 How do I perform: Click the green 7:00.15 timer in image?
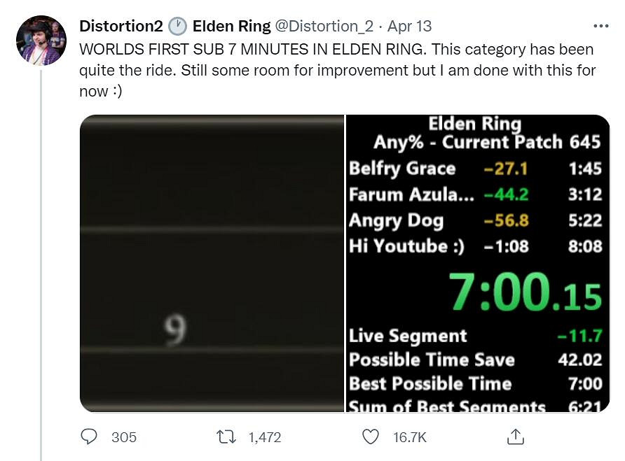coord(524,291)
